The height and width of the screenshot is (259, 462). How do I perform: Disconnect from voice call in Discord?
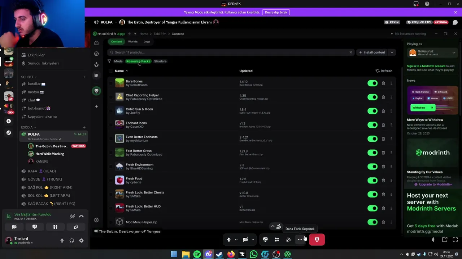pyautogui.click(x=81, y=216)
